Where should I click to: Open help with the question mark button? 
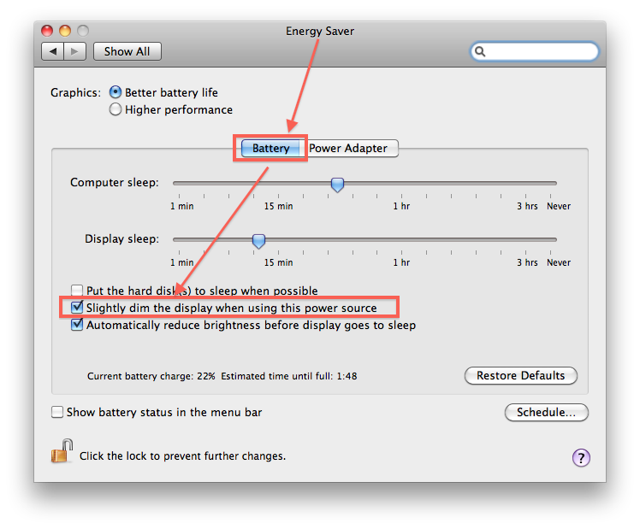581,457
